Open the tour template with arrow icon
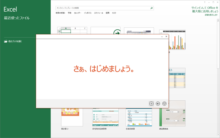This screenshot has height=138, width=220. tap(105, 31)
